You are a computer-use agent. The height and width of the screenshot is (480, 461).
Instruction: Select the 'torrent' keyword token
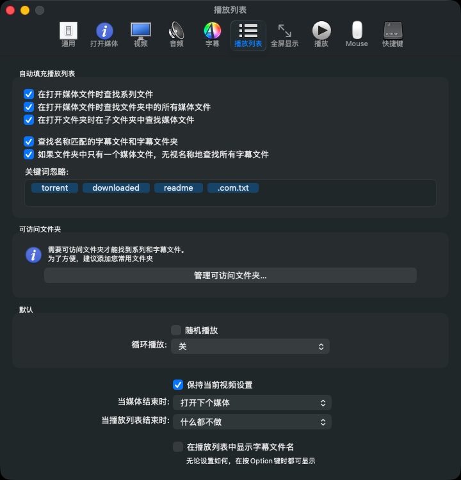54,188
